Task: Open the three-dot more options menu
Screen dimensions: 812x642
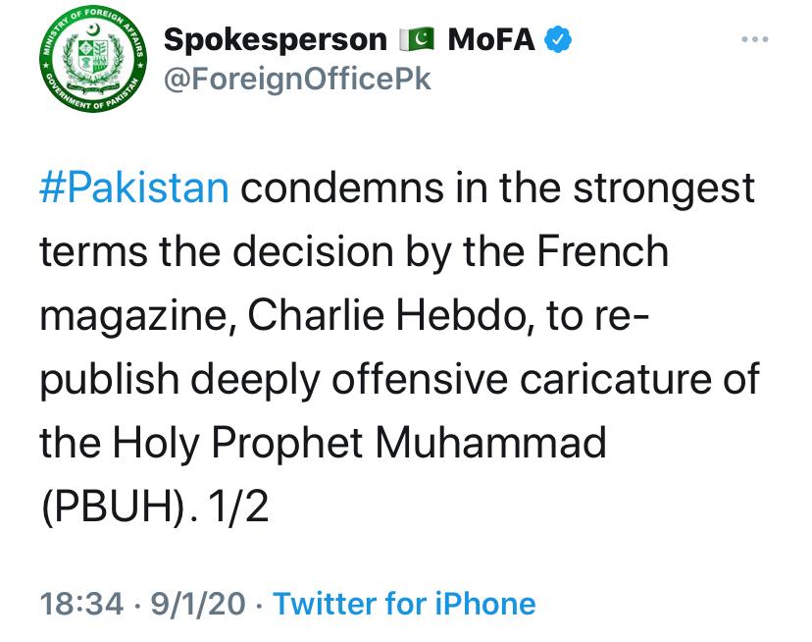Action: [x=753, y=40]
